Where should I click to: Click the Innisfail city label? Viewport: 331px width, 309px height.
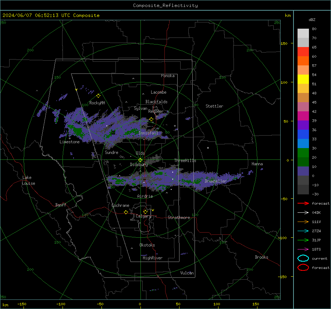point(148,133)
